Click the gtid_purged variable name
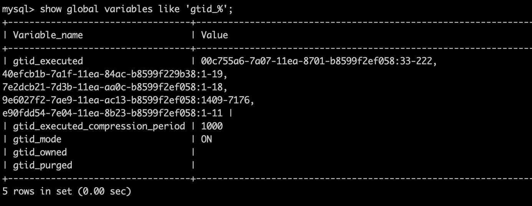The width and height of the screenshot is (532, 206). [43, 165]
